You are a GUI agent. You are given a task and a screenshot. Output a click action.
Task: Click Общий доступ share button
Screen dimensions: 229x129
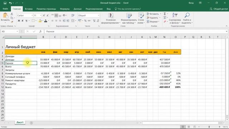pyautogui.click(x=219, y=9)
